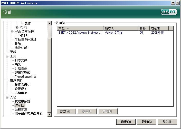Image resolution: width=181 pixels, height=129 pixels.
Task: Click the ESET logo in header
Action: (169, 12)
